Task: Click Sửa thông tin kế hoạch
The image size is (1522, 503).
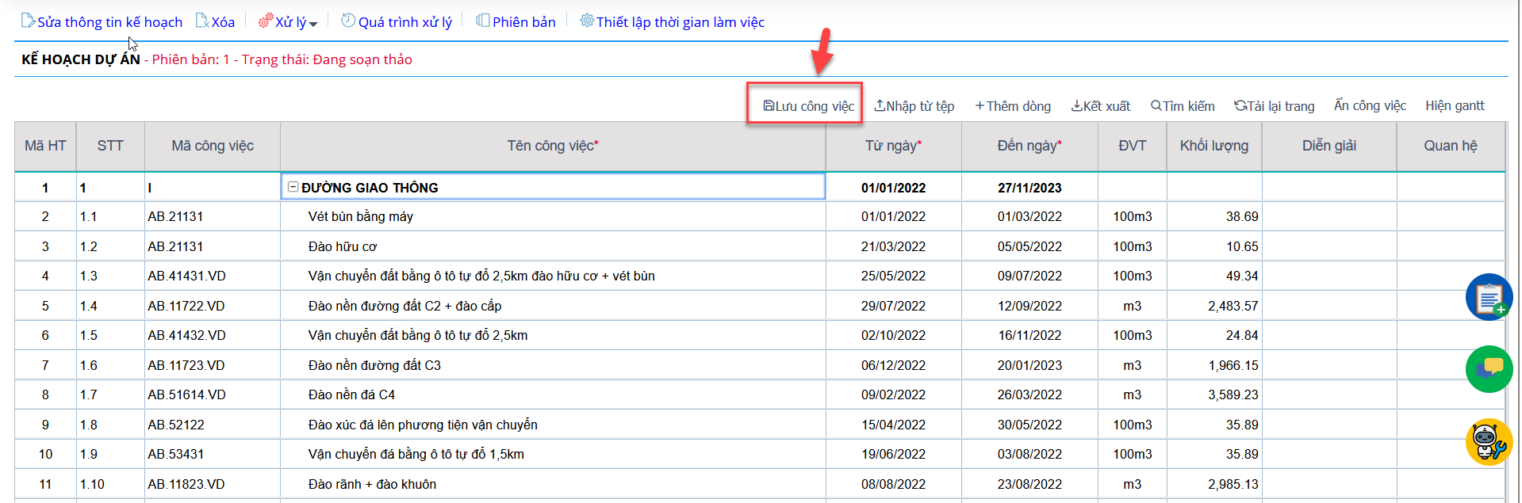Action: click(x=102, y=22)
